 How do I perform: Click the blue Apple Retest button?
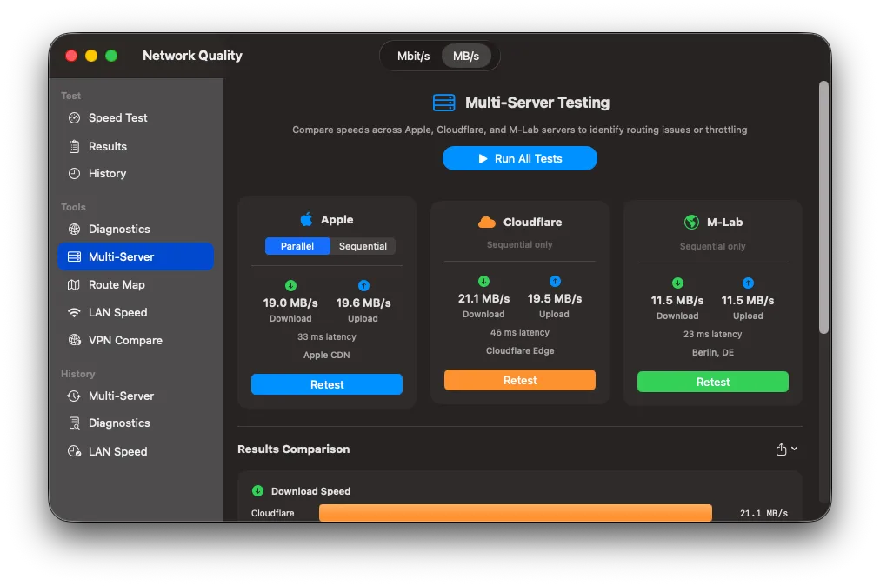(x=327, y=384)
